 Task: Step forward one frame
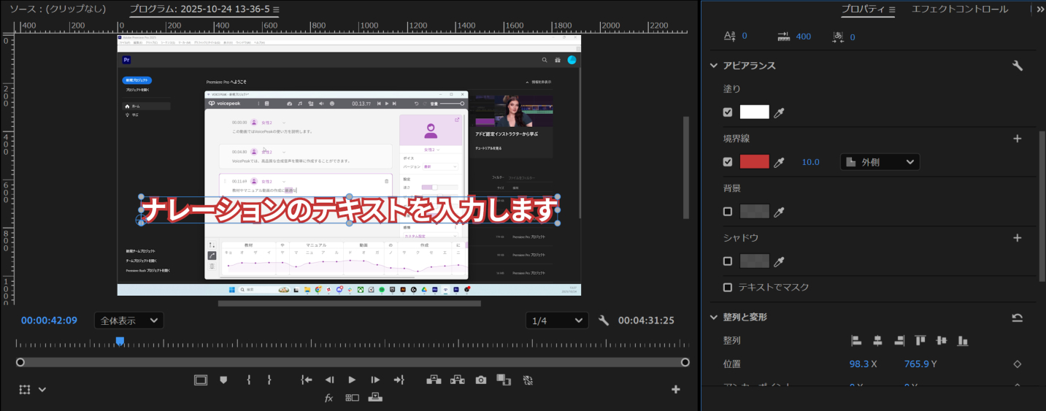(375, 380)
